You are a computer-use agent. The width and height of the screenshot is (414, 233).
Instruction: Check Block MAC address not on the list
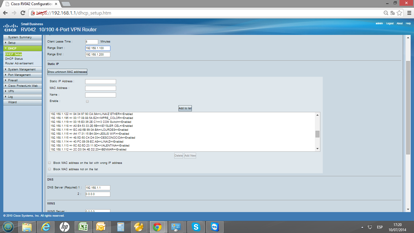pyautogui.click(x=49, y=169)
